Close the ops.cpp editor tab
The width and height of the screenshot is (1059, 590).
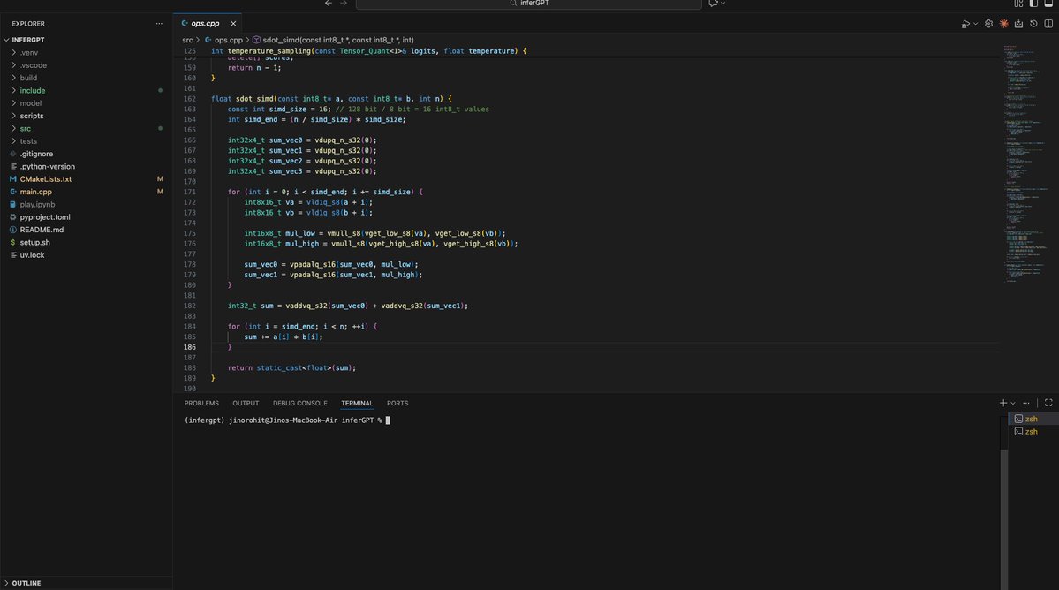coord(233,24)
